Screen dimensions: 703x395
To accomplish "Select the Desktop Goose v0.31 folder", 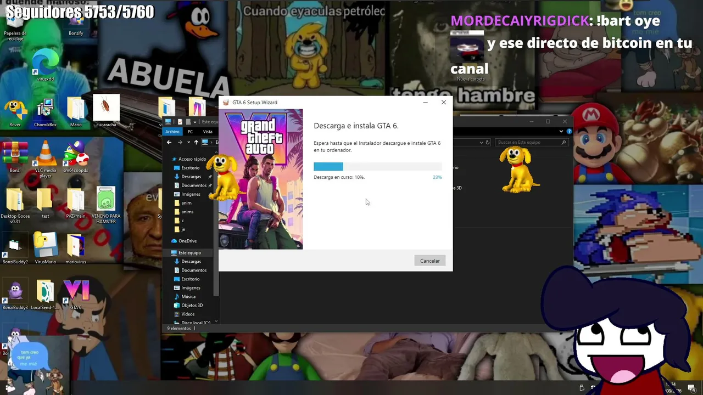I will [x=15, y=205].
